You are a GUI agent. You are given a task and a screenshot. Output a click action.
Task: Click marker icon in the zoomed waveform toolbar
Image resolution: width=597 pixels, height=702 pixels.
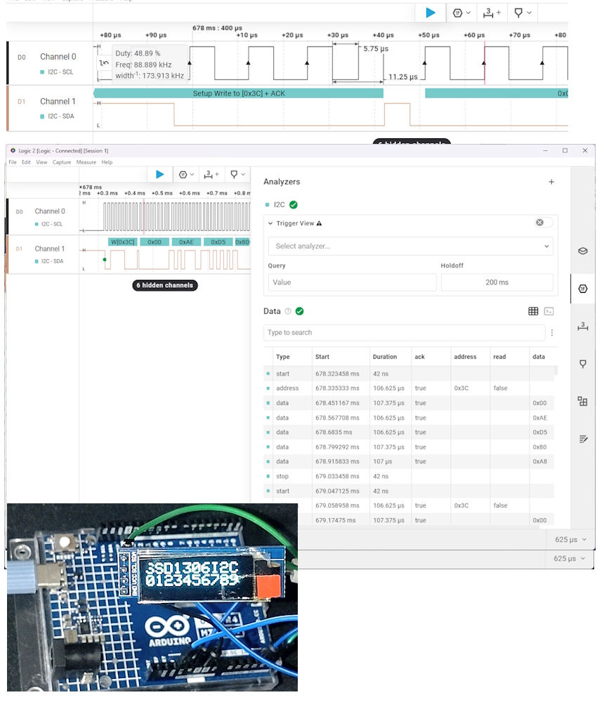(518, 13)
